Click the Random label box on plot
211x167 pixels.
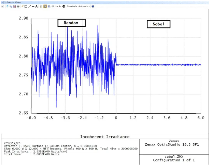71,23
